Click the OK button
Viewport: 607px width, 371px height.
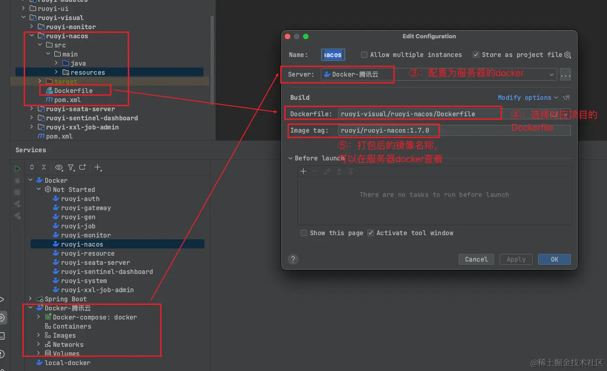click(x=555, y=259)
